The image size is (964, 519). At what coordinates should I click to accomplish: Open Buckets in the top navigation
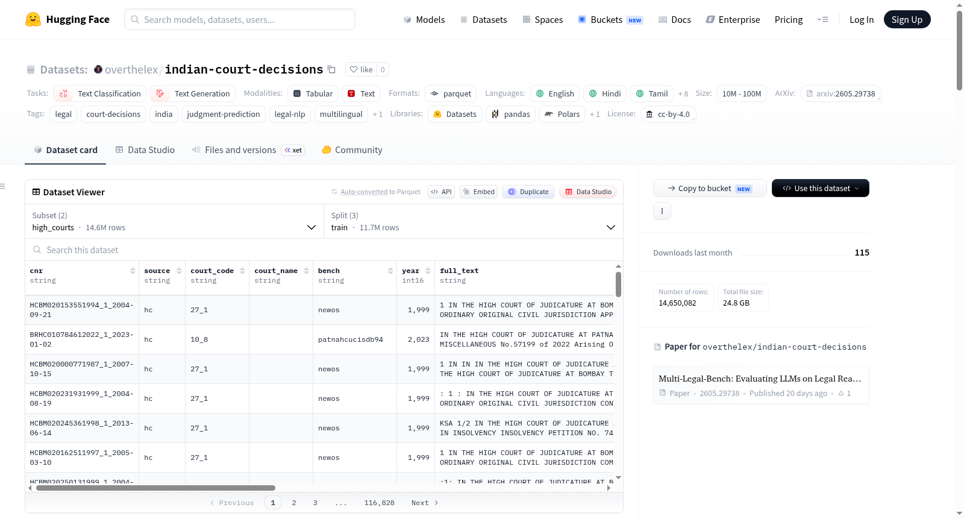click(x=610, y=19)
